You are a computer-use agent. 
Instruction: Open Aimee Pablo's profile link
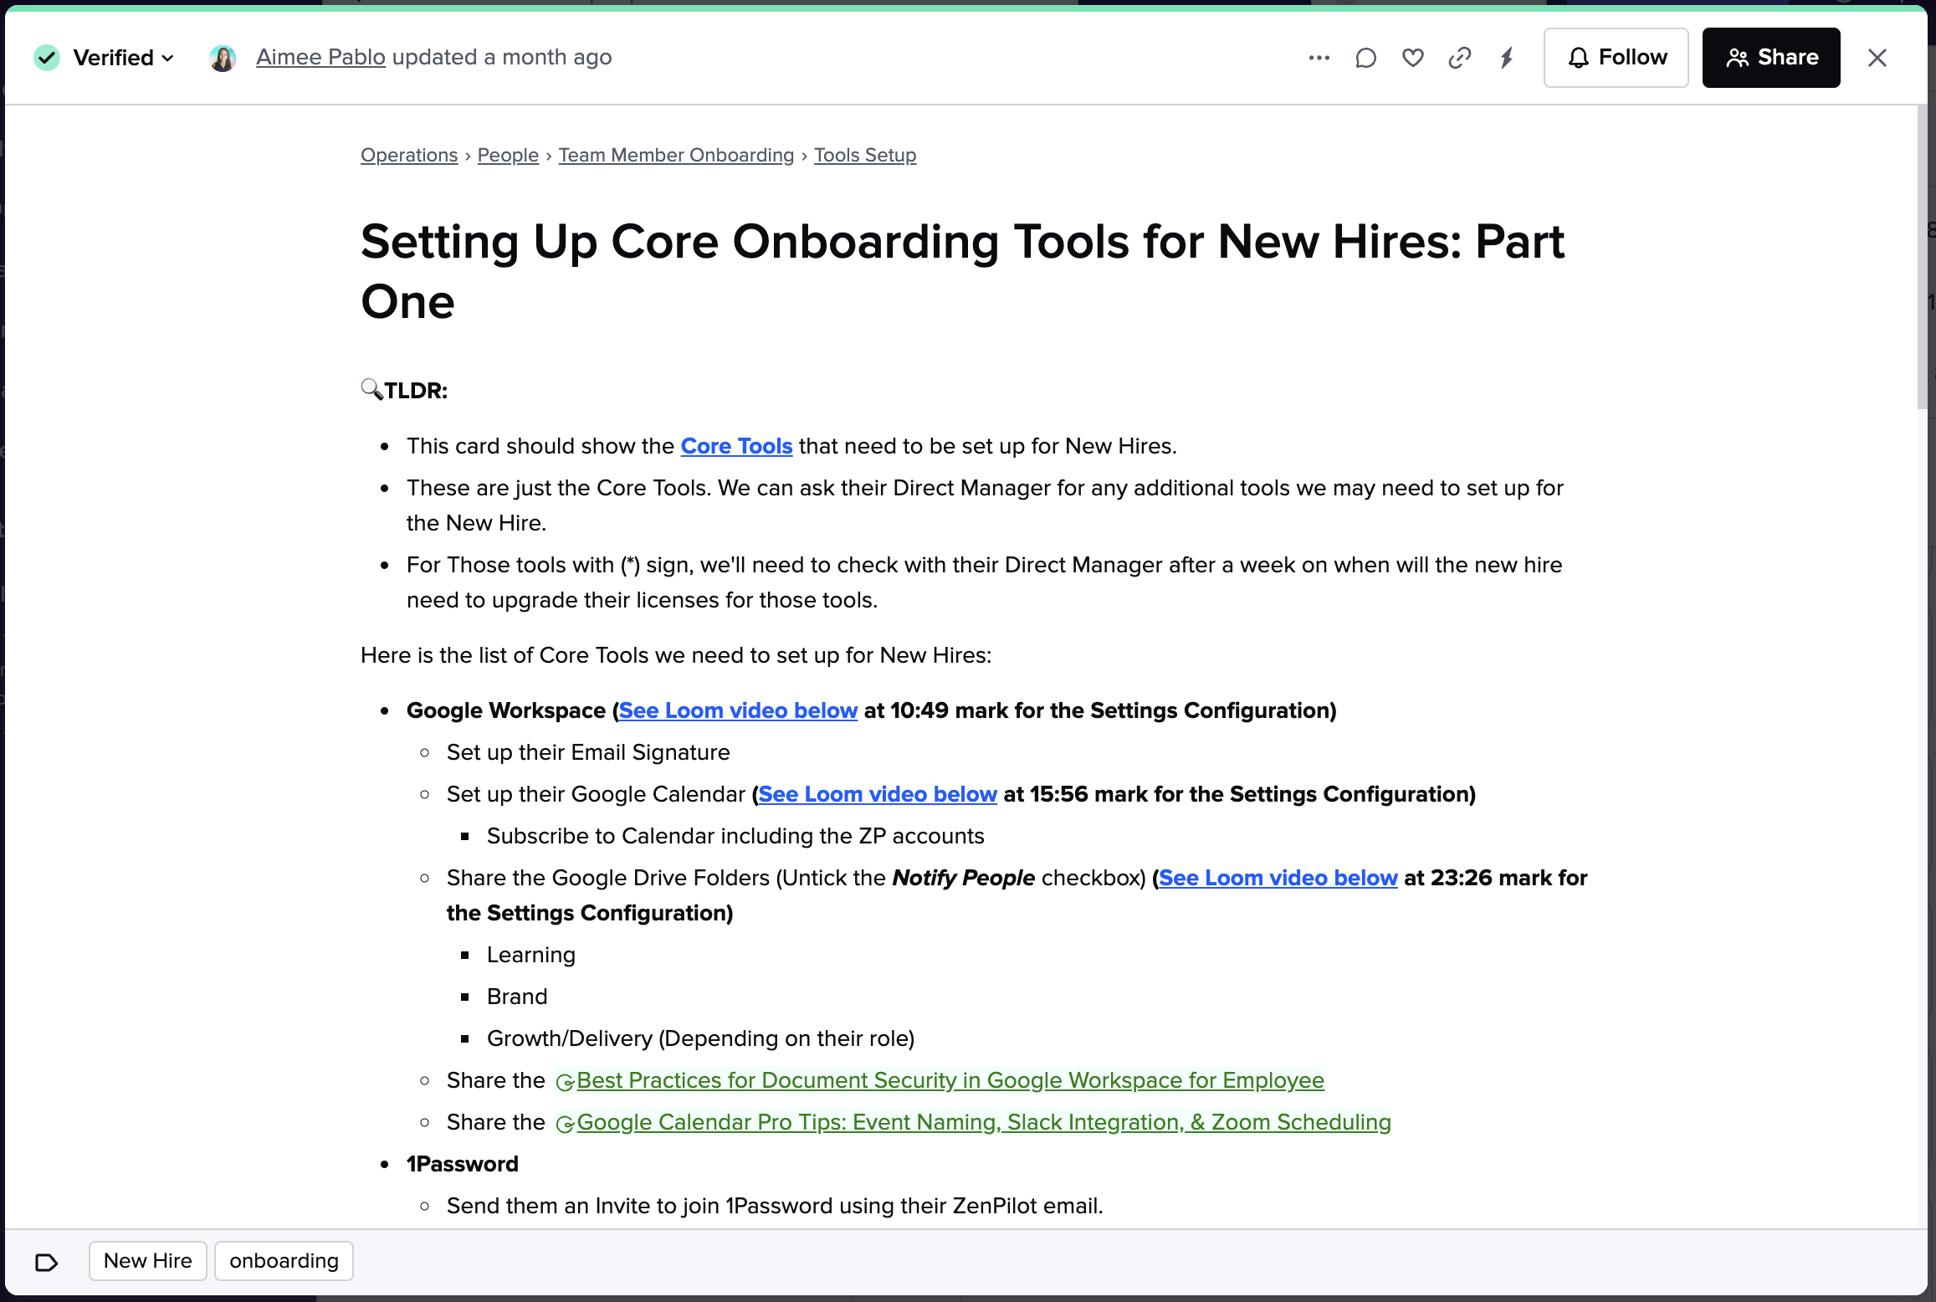tap(320, 57)
